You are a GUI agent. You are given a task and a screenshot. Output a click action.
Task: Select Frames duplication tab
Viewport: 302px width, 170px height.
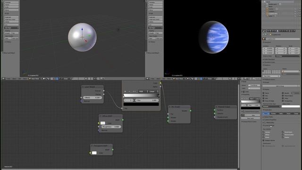(x=274, y=113)
